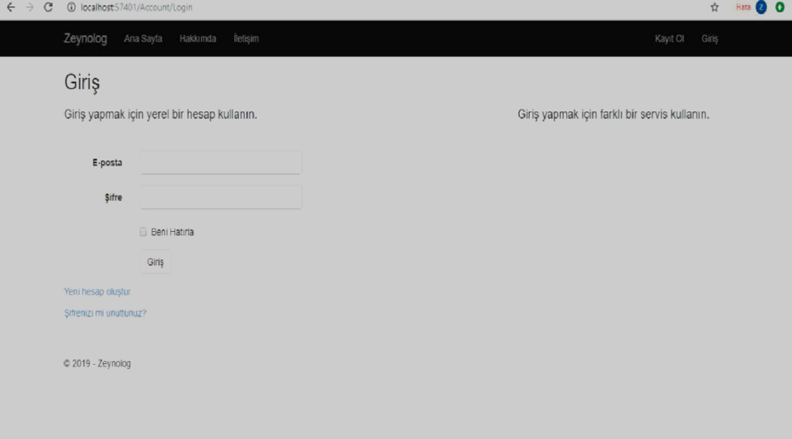Image resolution: width=792 pixels, height=439 pixels.
Task: Select Kayıt Ol in the navbar
Action: [669, 40]
